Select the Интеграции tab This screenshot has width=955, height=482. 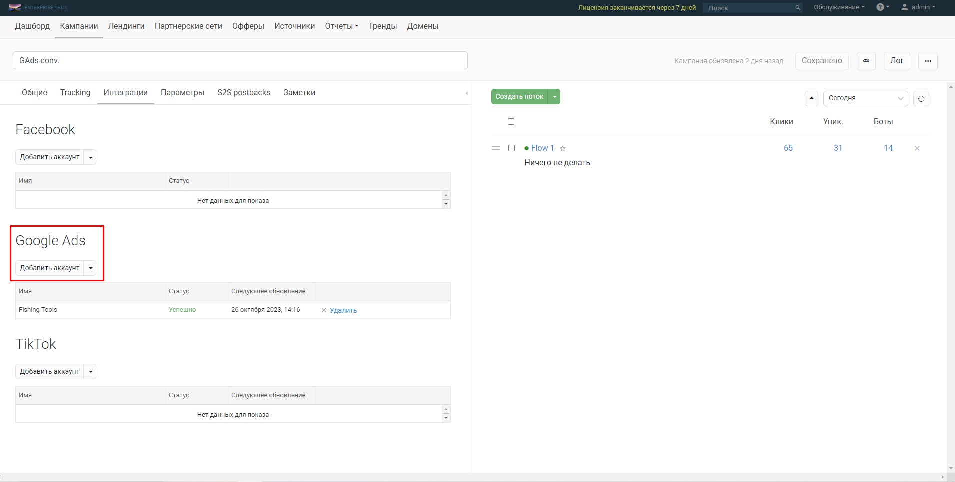(x=126, y=93)
